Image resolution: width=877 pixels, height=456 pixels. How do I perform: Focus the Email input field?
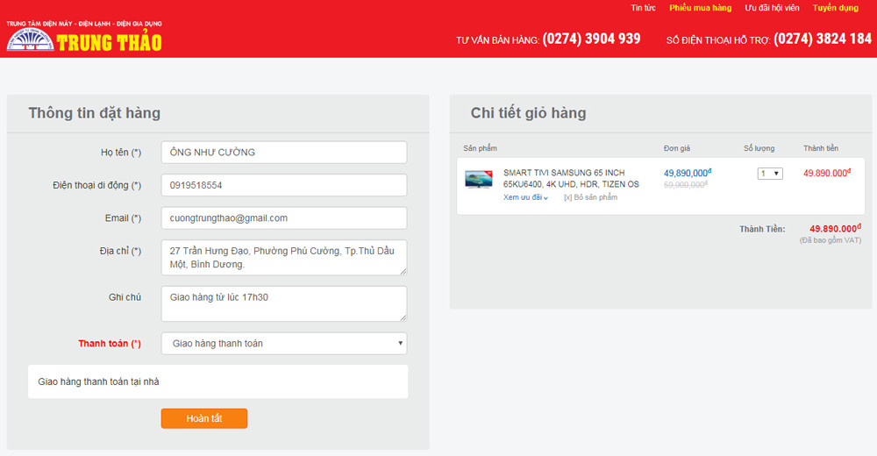(284, 218)
